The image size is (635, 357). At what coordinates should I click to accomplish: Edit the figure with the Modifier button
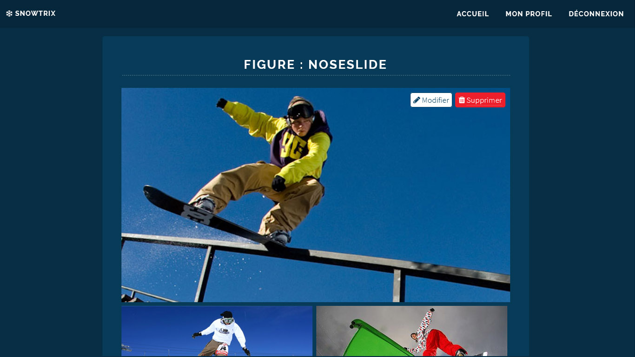(431, 100)
